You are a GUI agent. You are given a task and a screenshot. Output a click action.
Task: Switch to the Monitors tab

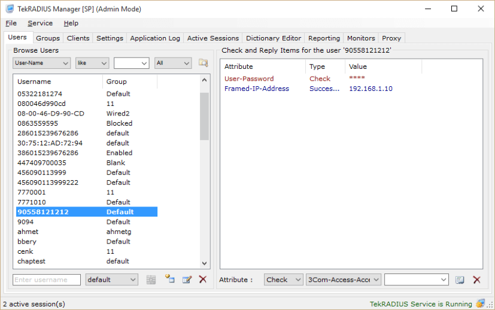pos(361,38)
